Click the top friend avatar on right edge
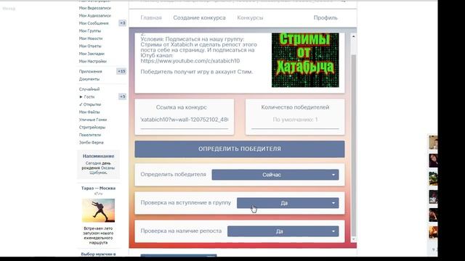This screenshot has height=261, width=465. tap(433, 142)
